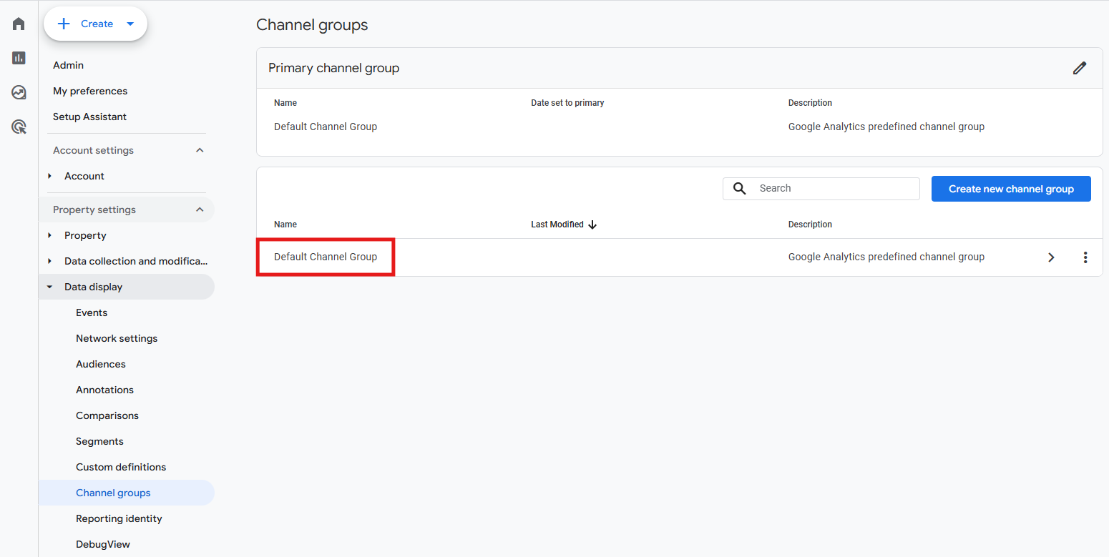1109x557 pixels.
Task: Open the Home icon in left rail
Action: pos(19,24)
